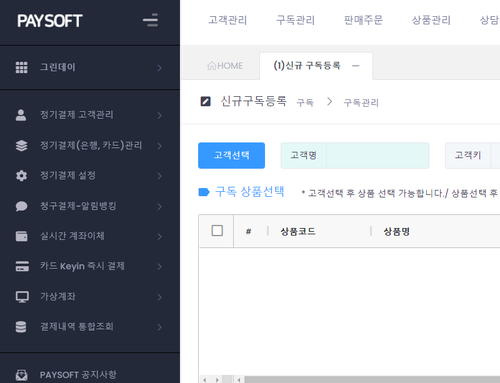The width and height of the screenshot is (500, 383).
Task: Switch to the HOME tab
Action: click(225, 66)
